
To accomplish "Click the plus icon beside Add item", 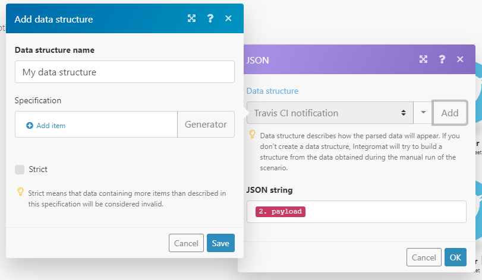I will click(x=30, y=125).
